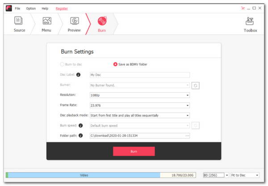This screenshot has height=186, width=268.
Task: Select the Burn to disc radio button
Action: coord(62,64)
